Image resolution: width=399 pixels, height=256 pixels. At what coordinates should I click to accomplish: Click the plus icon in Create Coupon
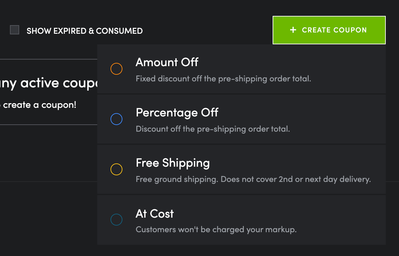click(293, 30)
